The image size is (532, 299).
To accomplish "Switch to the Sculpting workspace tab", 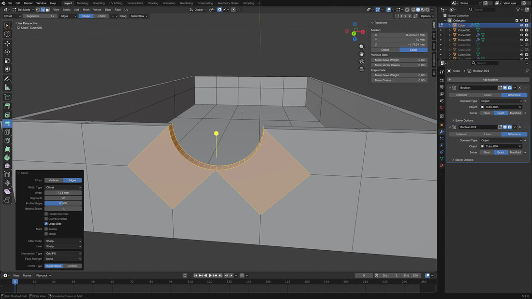I will (x=99, y=3).
